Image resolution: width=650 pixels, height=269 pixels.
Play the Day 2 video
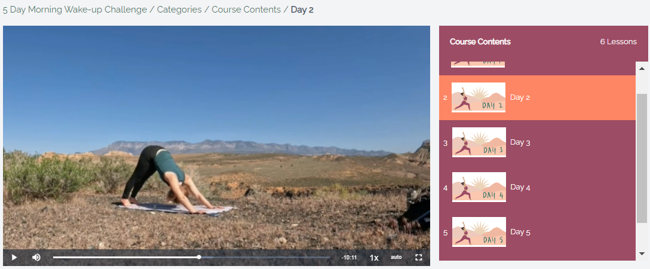click(14, 258)
